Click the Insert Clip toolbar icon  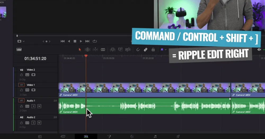click(113, 50)
